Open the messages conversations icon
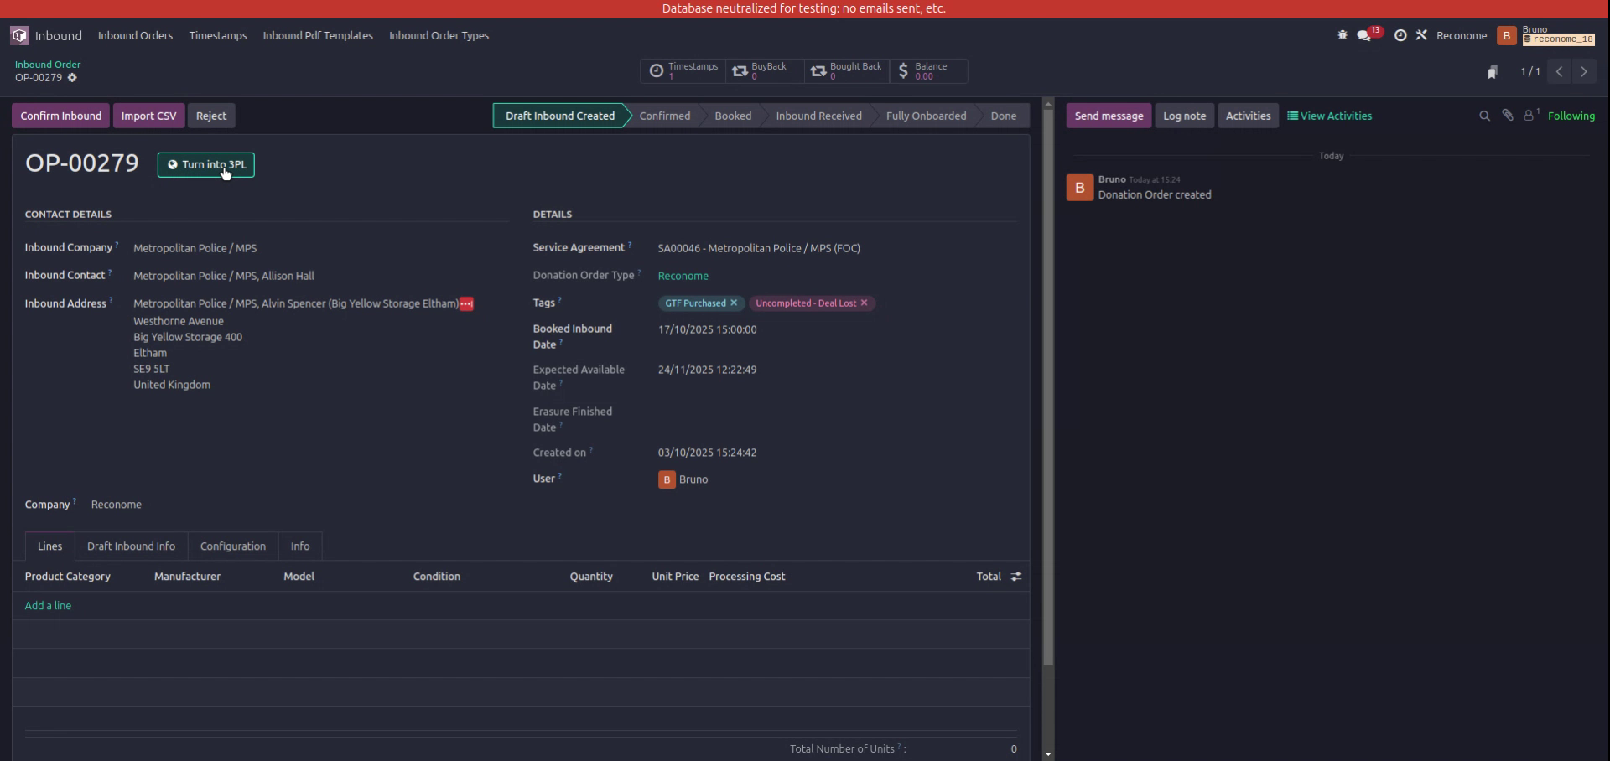 [x=1363, y=35]
